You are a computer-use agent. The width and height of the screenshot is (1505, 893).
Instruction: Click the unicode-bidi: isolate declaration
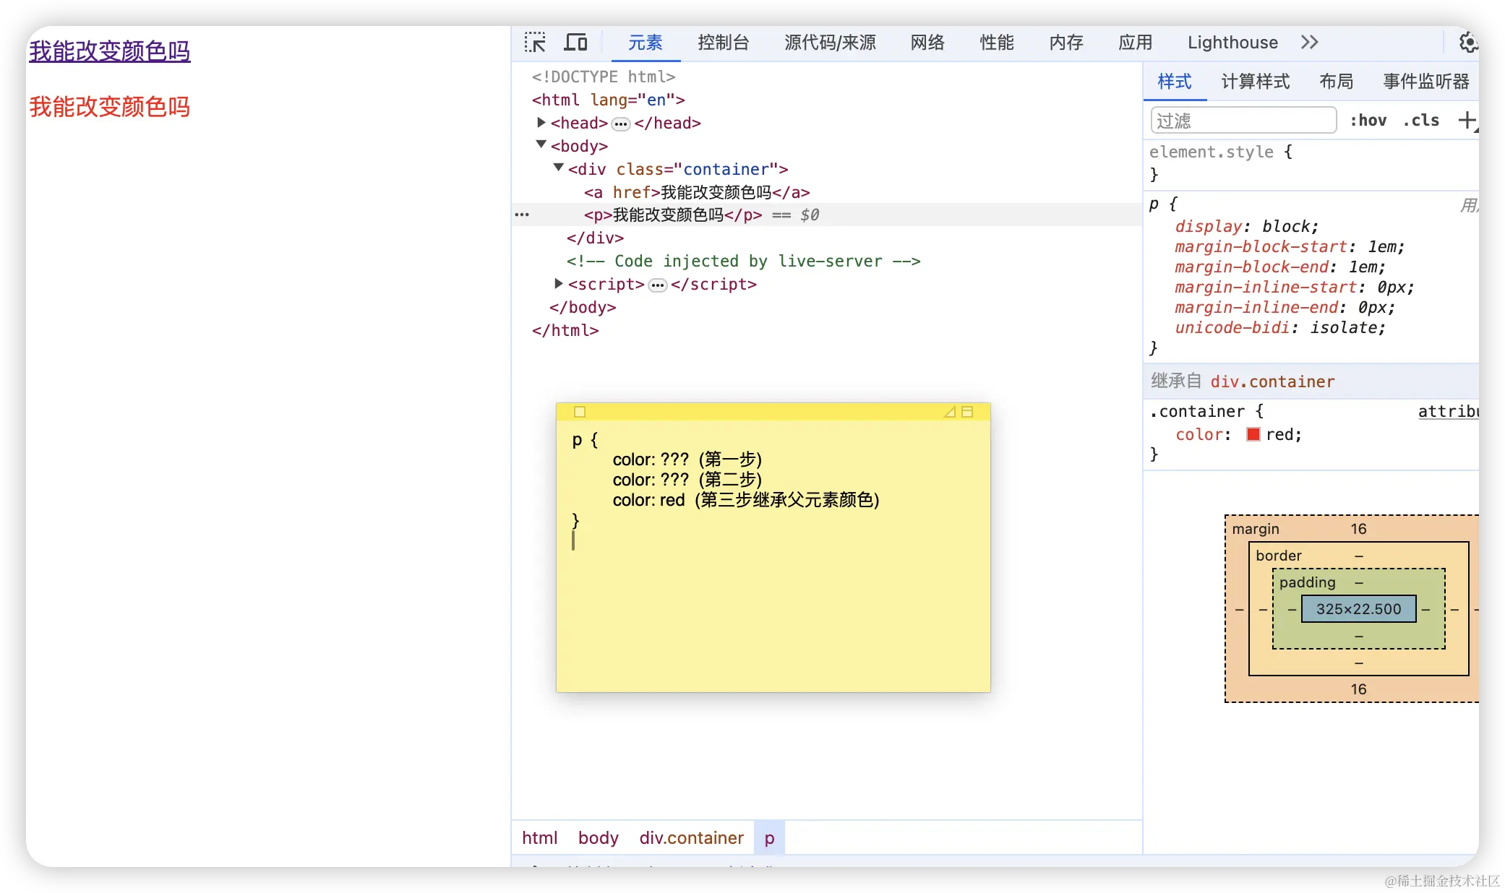point(1280,327)
